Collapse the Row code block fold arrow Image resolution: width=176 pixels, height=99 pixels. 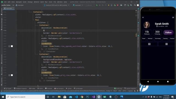tap(16, 20)
